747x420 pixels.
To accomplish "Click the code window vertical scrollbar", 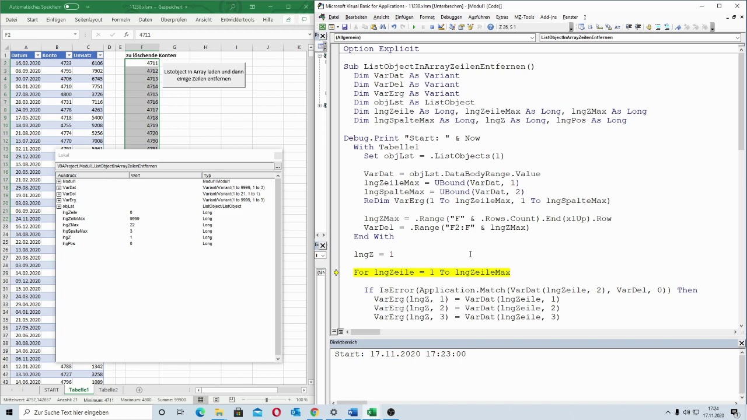I will pyautogui.click(x=742, y=185).
